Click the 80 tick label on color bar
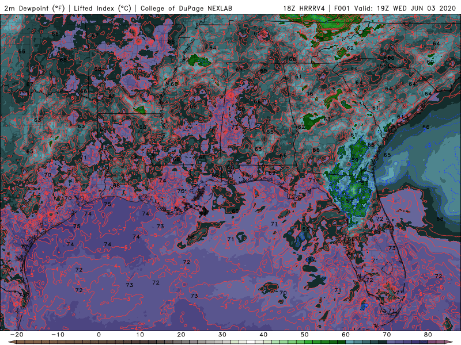This screenshot has height=345, width=461. click(428, 335)
